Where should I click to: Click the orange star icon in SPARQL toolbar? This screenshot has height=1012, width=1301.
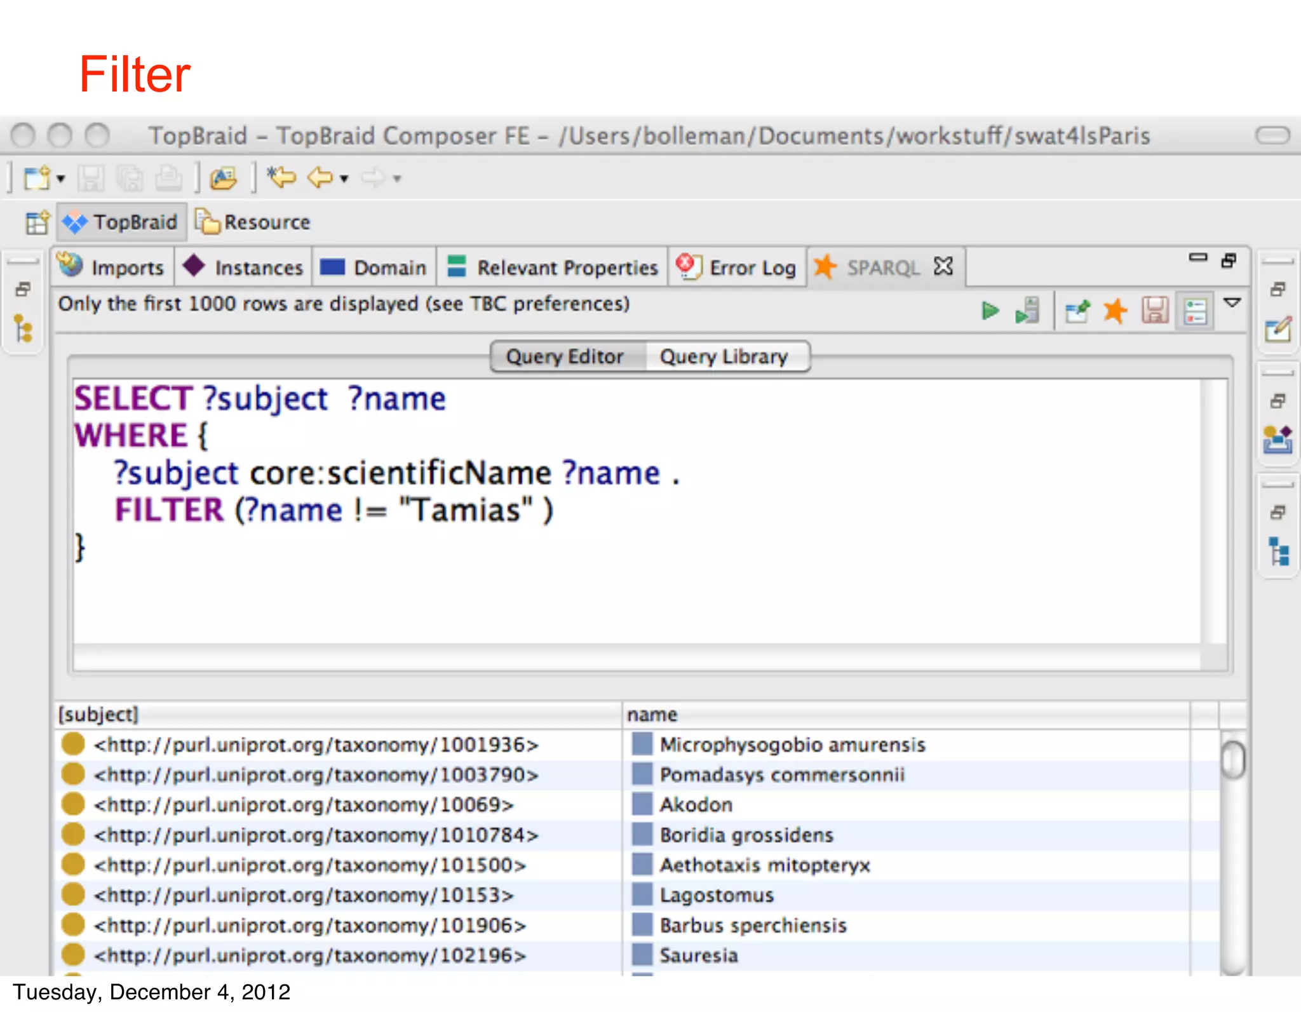(x=1115, y=311)
